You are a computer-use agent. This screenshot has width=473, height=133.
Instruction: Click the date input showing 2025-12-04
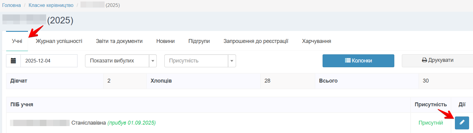click(49, 61)
